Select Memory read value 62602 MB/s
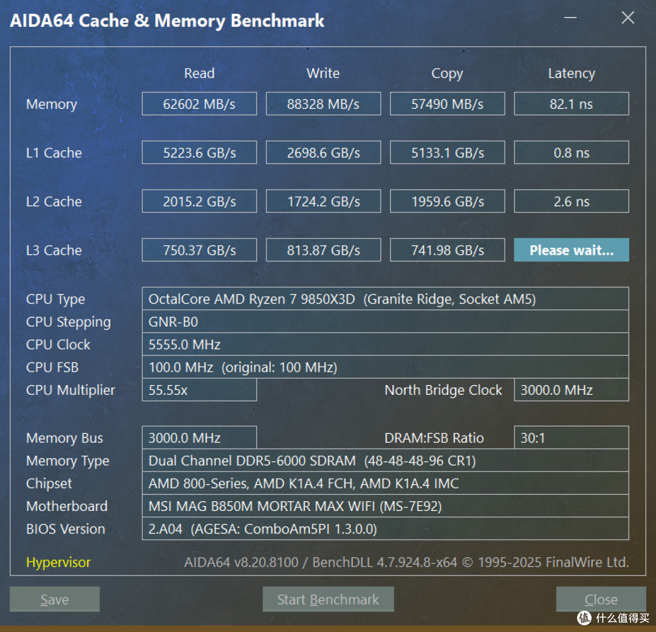This screenshot has height=632, width=656. (199, 103)
